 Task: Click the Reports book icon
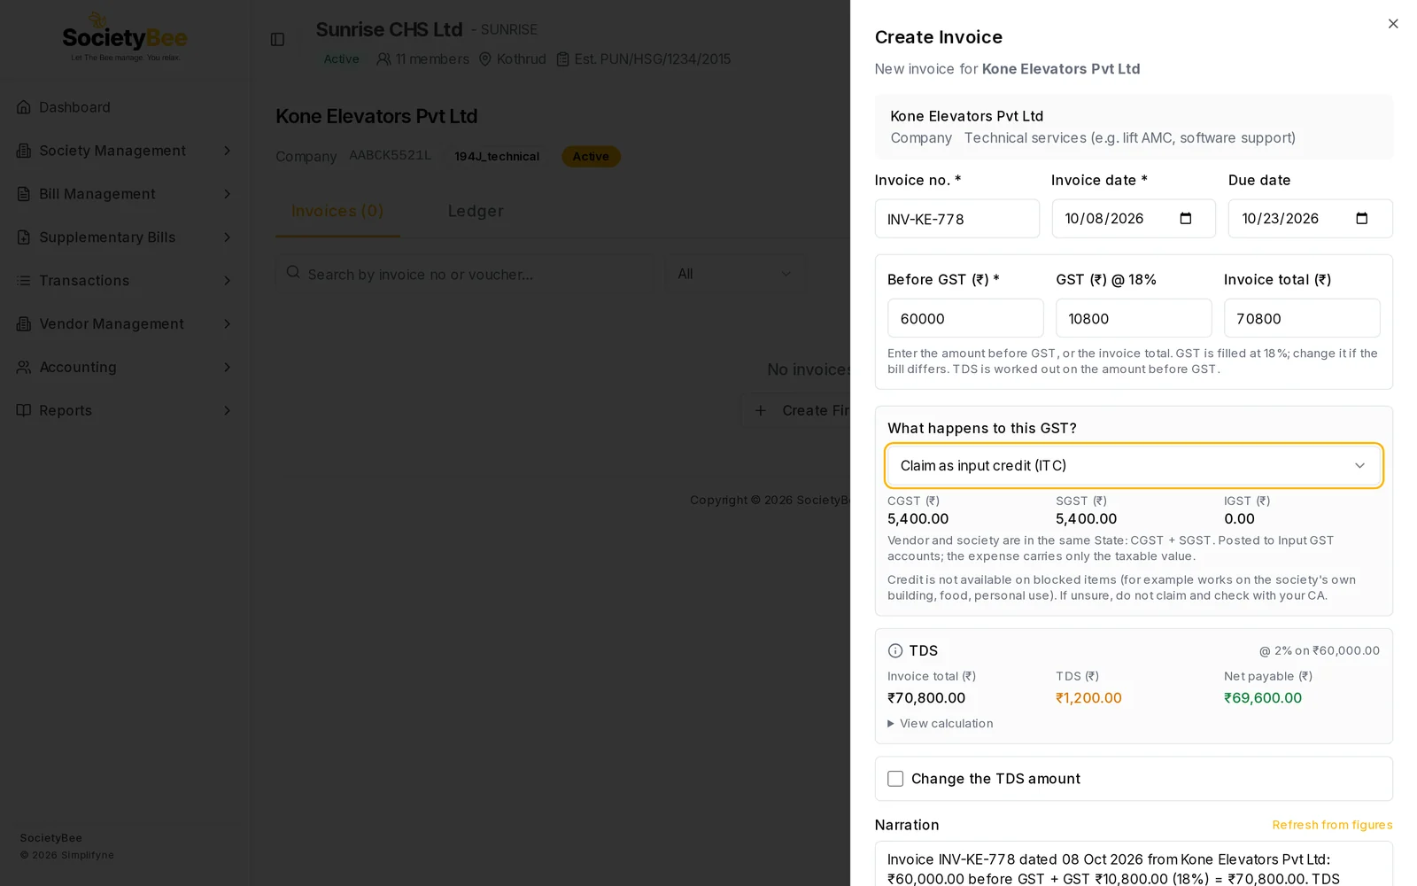click(x=24, y=411)
